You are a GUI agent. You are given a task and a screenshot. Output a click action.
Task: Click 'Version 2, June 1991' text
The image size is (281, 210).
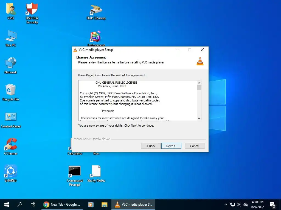click(x=112, y=86)
